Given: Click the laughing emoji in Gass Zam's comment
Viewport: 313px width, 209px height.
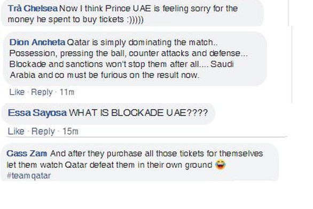Looking at the screenshot, I should point(221,165).
